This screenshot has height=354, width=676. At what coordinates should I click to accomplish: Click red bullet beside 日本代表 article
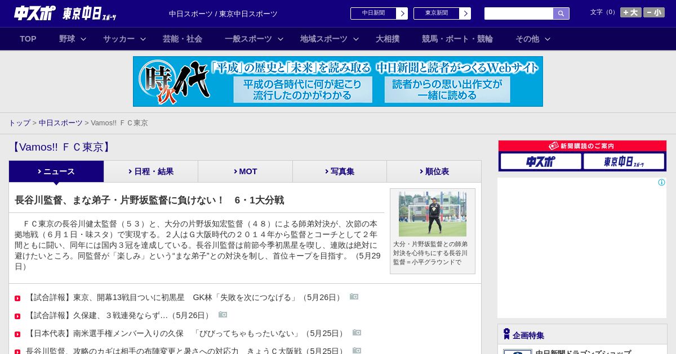point(17,334)
